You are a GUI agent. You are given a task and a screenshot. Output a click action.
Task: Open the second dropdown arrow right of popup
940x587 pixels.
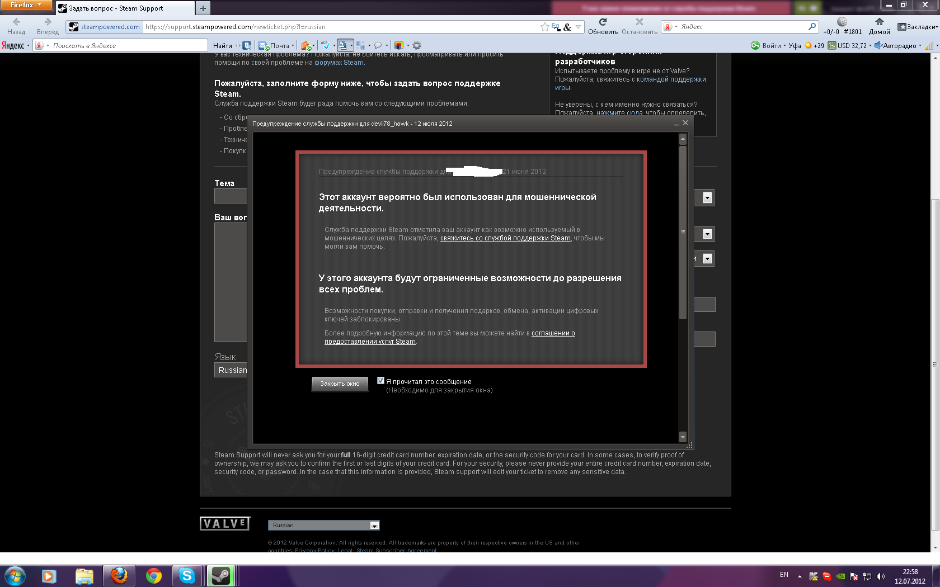tap(707, 234)
